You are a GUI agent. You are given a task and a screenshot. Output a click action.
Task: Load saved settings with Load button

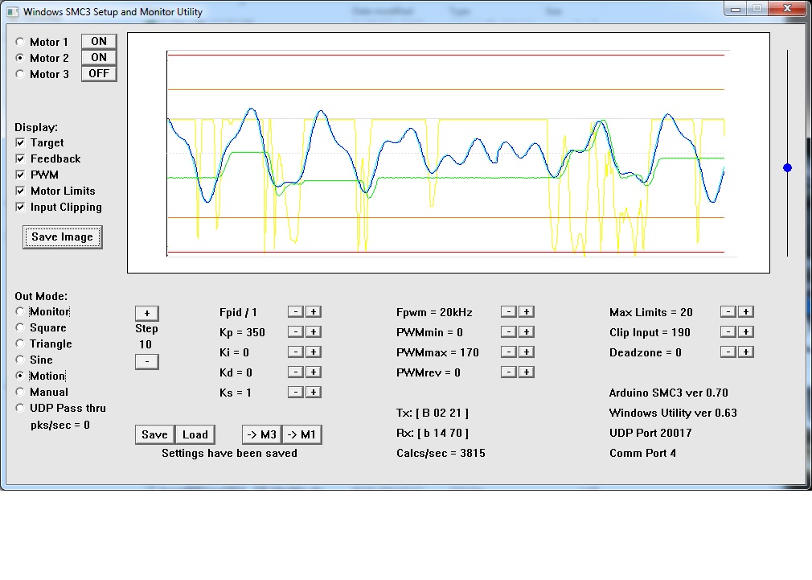point(195,434)
